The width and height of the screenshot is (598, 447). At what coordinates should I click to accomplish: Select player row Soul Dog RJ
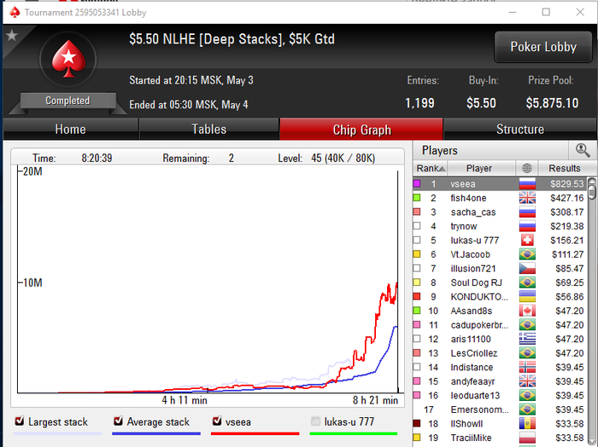point(500,282)
